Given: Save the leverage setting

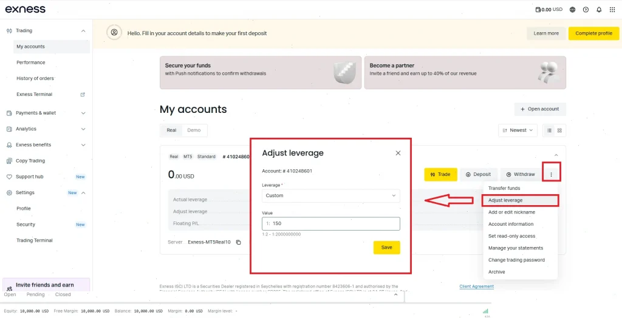Looking at the screenshot, I should click(x=386, y=248).
